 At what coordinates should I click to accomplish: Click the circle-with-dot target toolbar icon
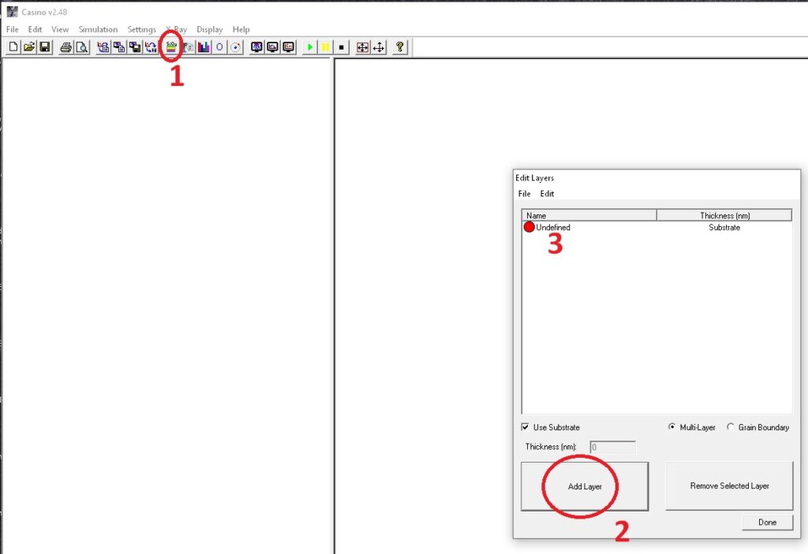point(235,47)
